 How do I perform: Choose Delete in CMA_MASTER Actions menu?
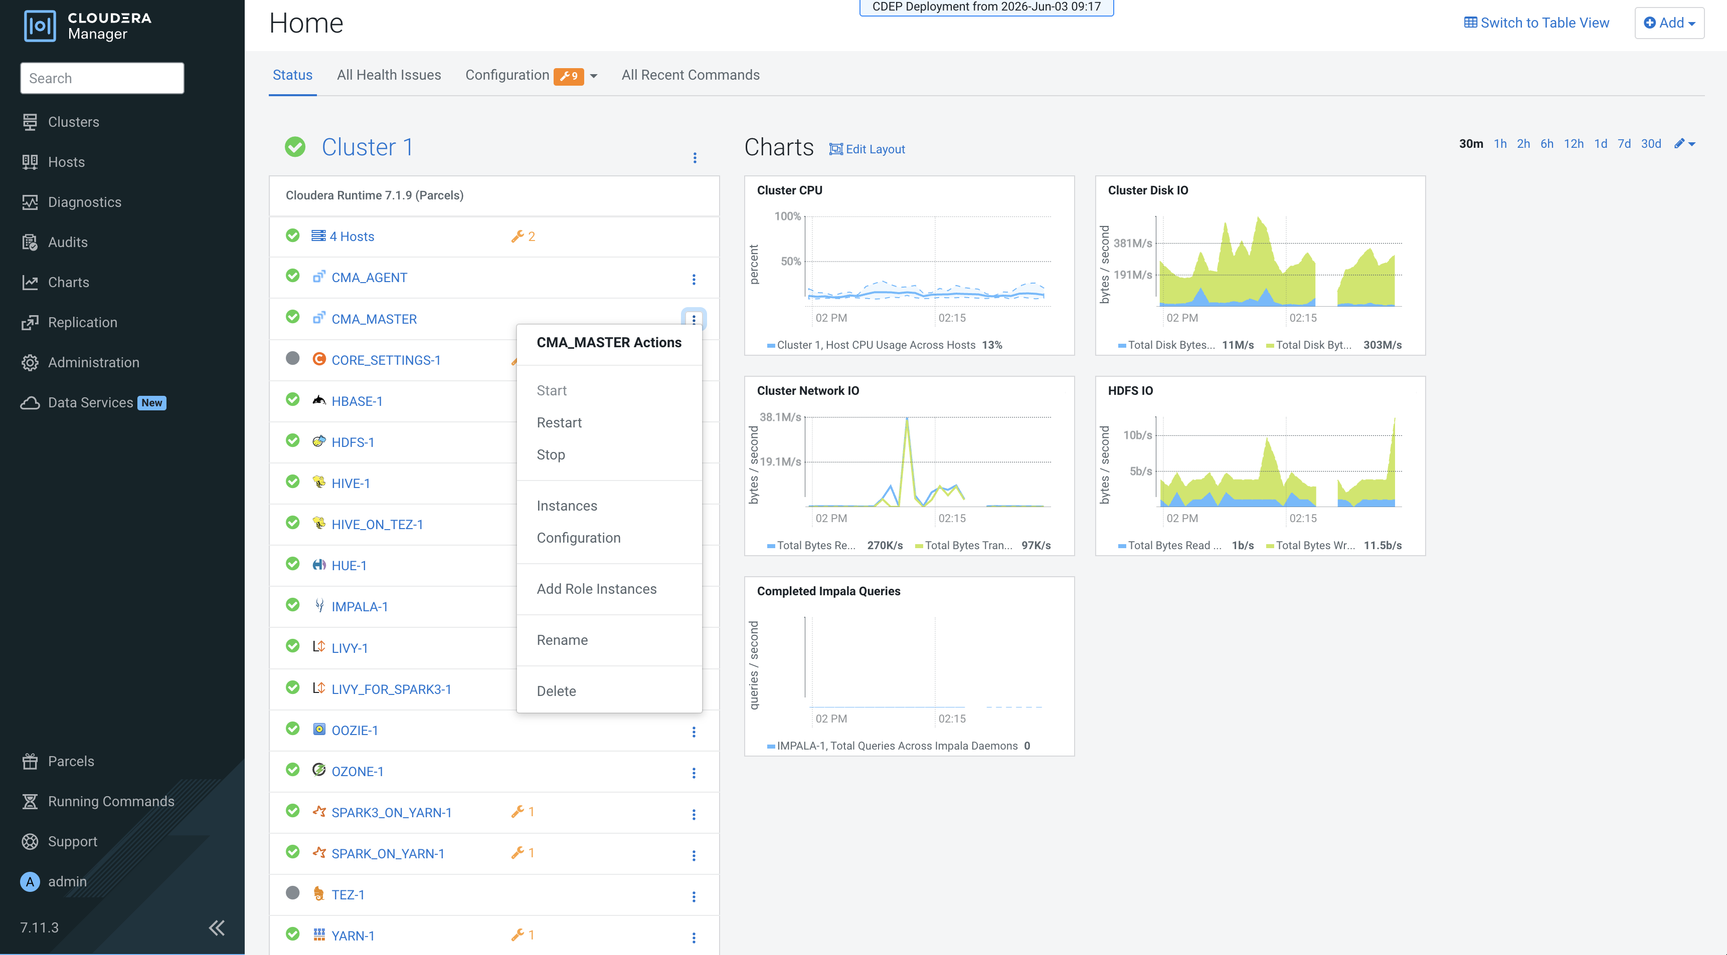coord(557,691)
